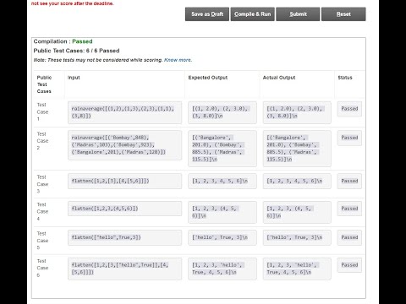Click the Test Case 6 flatten input
Image resolution: width=406 pixels, height=304 pixels.
[x=124, y=269]
